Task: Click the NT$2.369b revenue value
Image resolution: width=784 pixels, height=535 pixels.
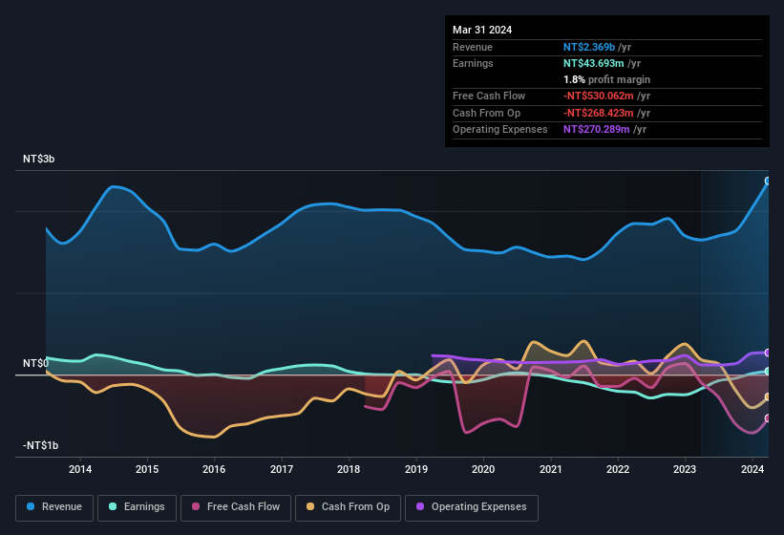Action: tap(589, 47)
